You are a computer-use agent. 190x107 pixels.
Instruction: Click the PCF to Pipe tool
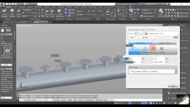(52, 13)
